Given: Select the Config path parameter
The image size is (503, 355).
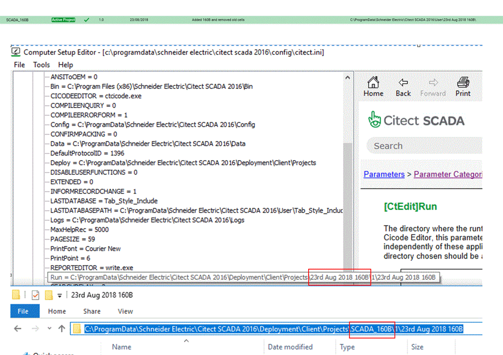Looking at the screenshot, I should (153, 125).
